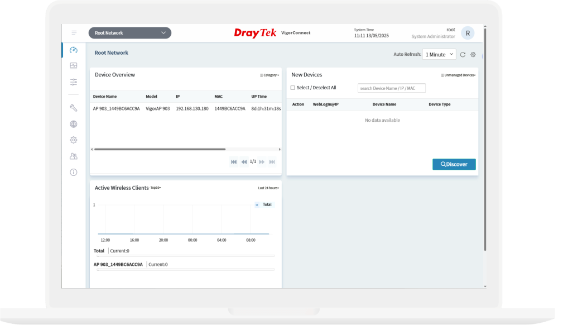This screenshot has height=325, width=563.
Task: Click the Discover button
Action: pyautogui.click(x=454, y=164)
